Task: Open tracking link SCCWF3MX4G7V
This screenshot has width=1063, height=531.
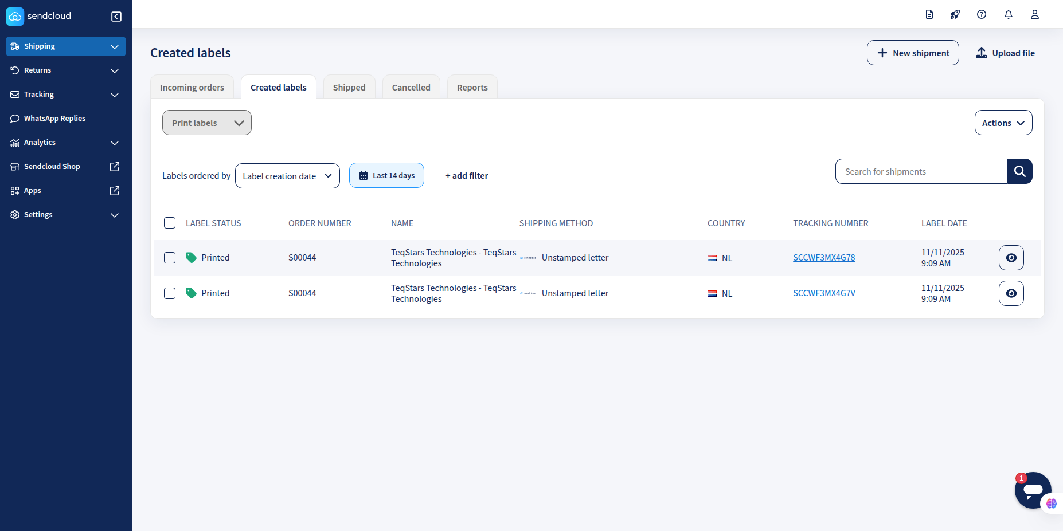Action: (824, 293)
